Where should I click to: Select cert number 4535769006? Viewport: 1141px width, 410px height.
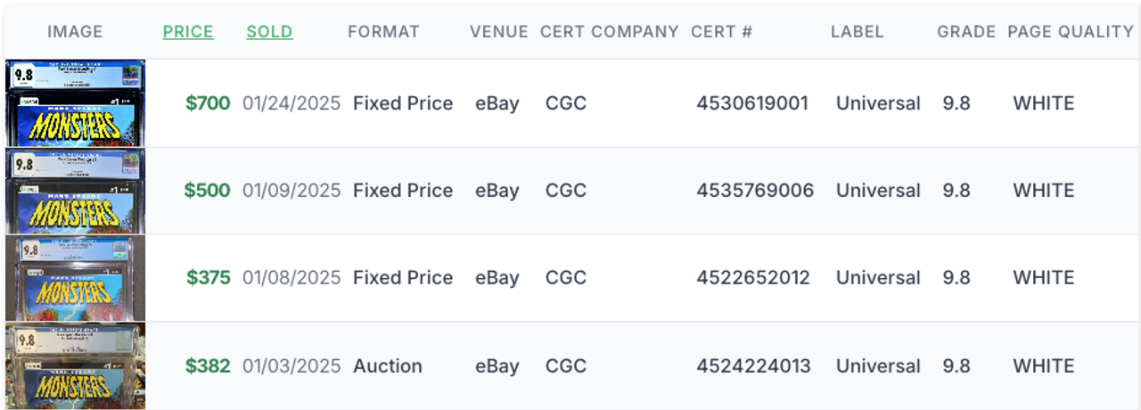[755, 191]
